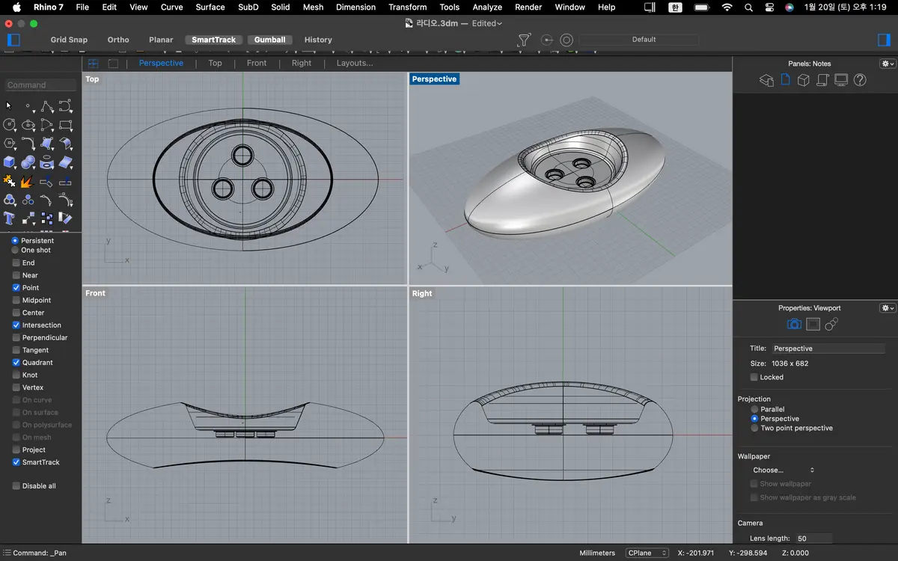Open the Surface menu
This screenshot has height=561, width=898.
pos(210,7)
